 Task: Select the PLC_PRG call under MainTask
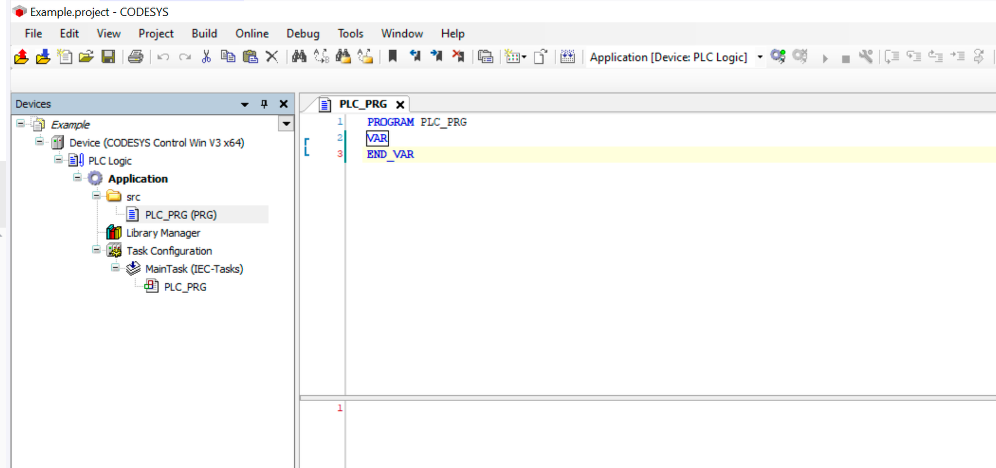click(x=185, y=287)
